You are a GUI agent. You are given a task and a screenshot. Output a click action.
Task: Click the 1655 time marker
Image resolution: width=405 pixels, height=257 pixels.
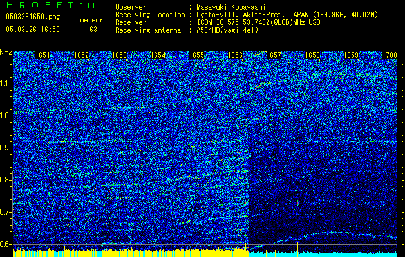pyautogui.click(x=197, y=55)
